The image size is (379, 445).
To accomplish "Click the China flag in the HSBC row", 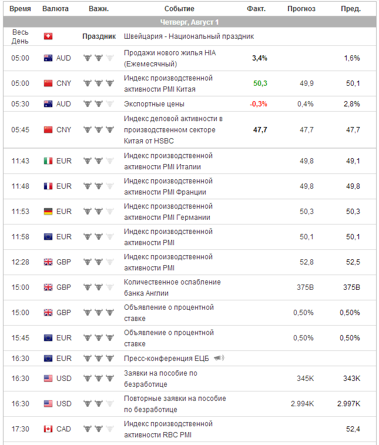I will (48, 130).
